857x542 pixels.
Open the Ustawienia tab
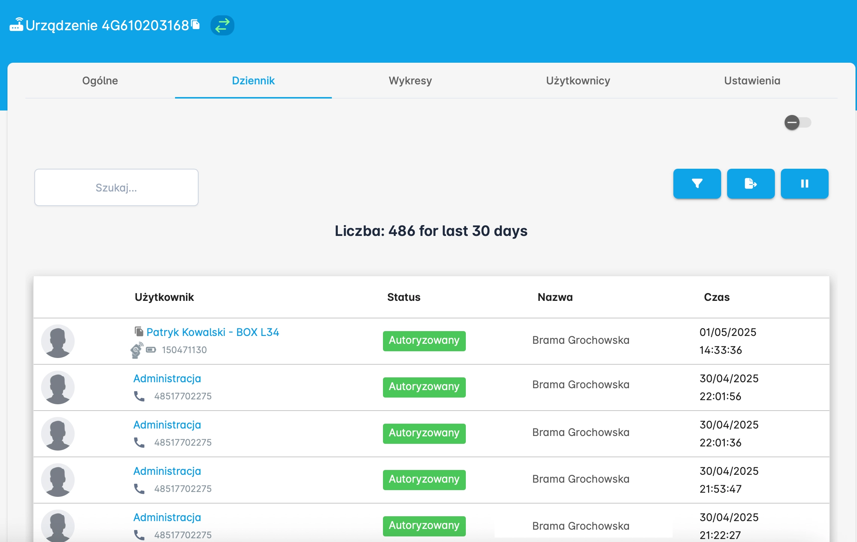[752, 81]
